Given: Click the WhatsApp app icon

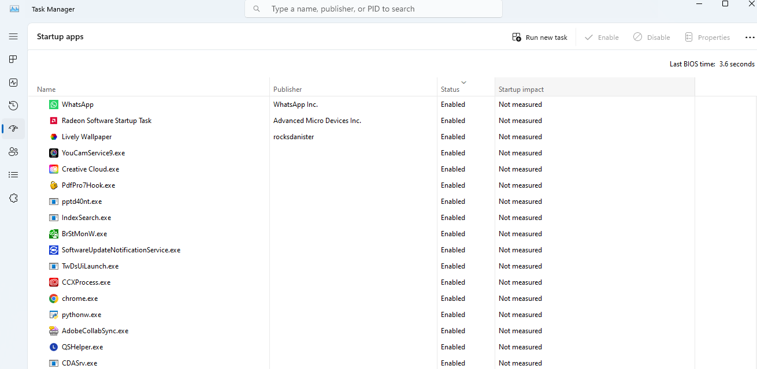Looking at the screenshot, I should point(54,105).
